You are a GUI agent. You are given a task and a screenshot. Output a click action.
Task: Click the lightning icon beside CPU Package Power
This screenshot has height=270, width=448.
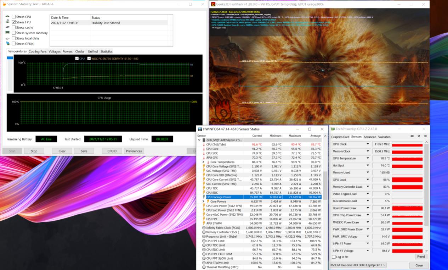204,197
